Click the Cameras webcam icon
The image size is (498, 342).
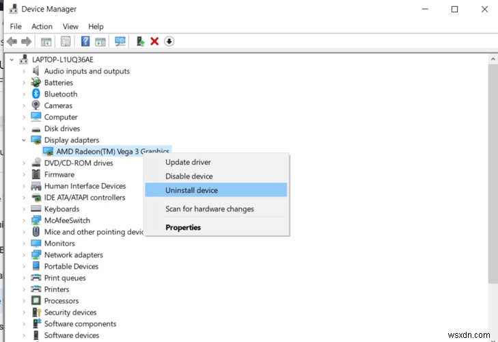tap(36, 105)
